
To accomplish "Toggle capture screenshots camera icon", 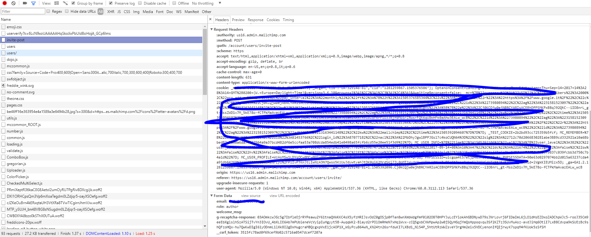I will pyautogui.click(x=25, y=3).
